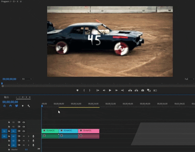
Task: Toggle V1 track targeting button
Action: 13,131
